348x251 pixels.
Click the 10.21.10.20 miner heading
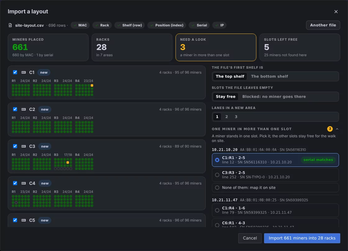(x=225, y=150)
